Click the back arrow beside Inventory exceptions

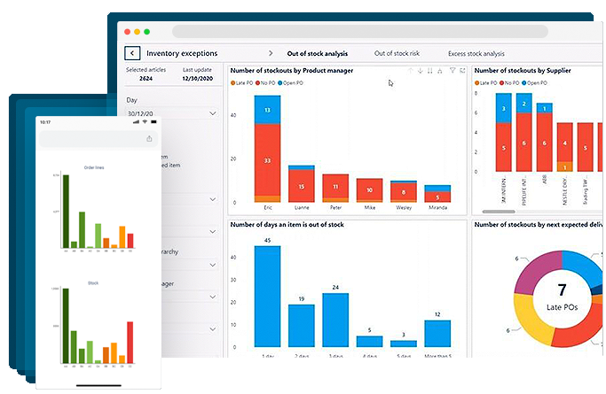tap(132, 53)
